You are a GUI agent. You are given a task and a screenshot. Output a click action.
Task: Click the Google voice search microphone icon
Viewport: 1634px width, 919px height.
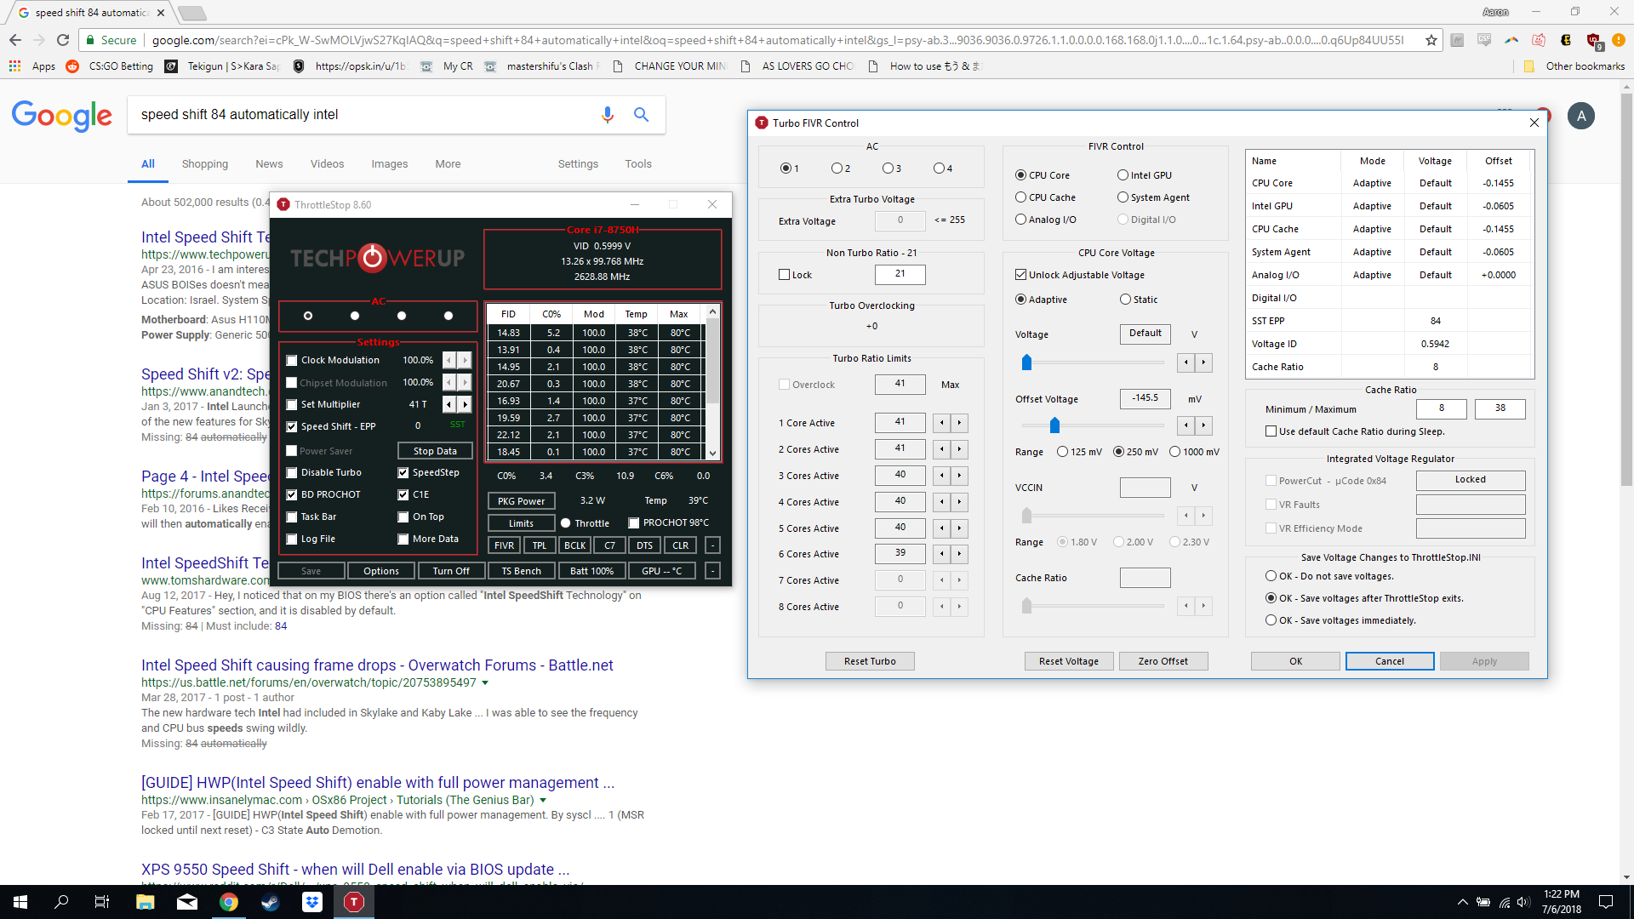coord(607,115)
